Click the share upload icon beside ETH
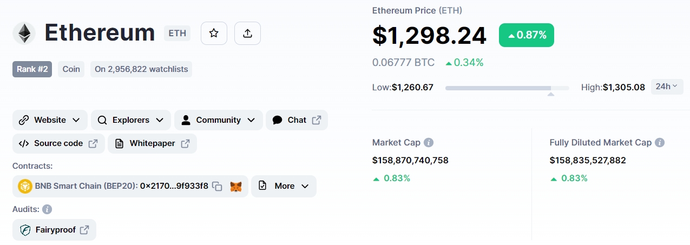Screen dimensions: 690x245 pos(247,33)
